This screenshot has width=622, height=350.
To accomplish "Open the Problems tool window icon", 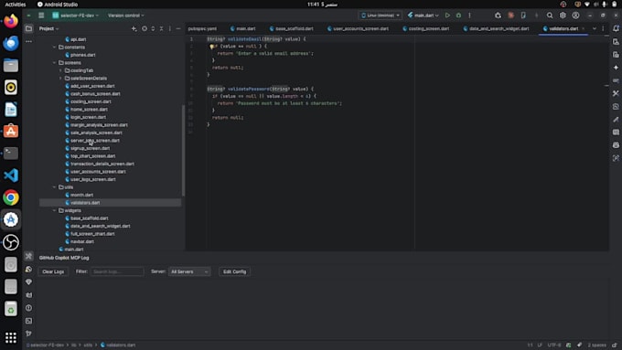I will pyautogui.click(x=28, y=308).
